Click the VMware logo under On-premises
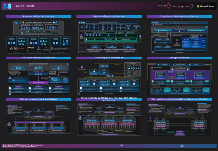Viewport: 218px width, 151px height. pos(31,48)
